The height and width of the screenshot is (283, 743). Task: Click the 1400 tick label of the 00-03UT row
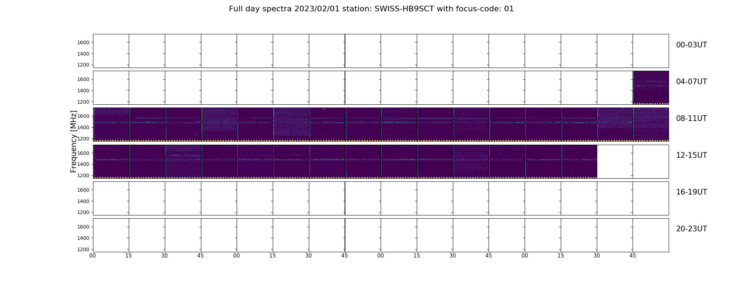click(83, 54)
